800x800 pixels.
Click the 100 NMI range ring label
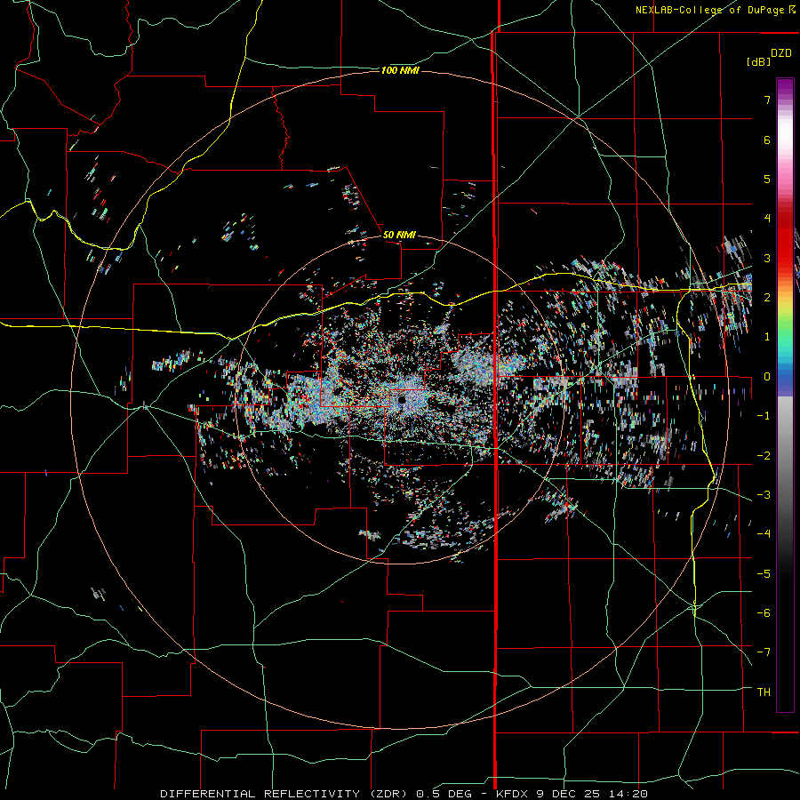400,70
